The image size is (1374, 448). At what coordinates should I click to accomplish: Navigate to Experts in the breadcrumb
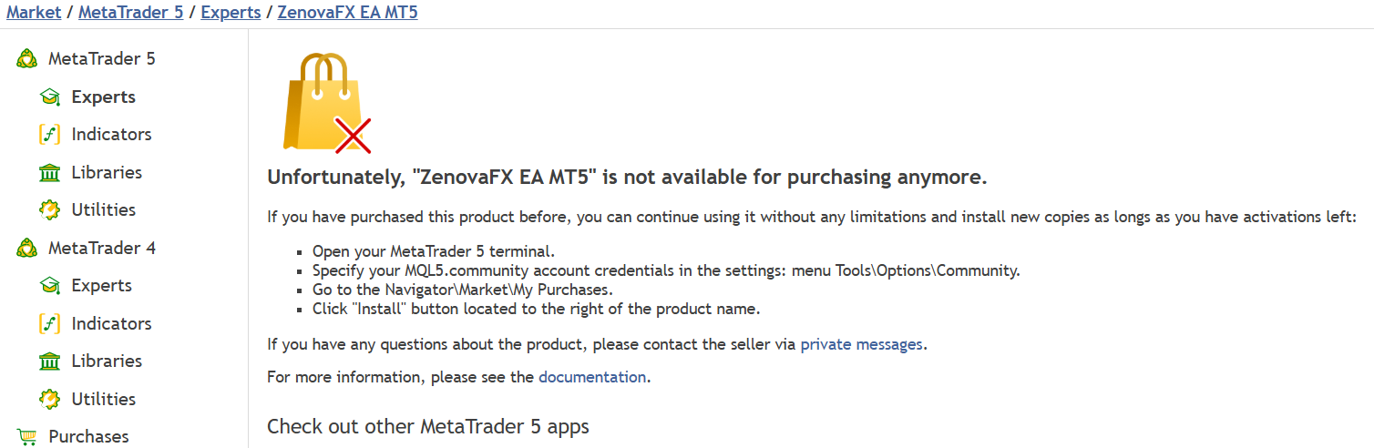[231, 13]
